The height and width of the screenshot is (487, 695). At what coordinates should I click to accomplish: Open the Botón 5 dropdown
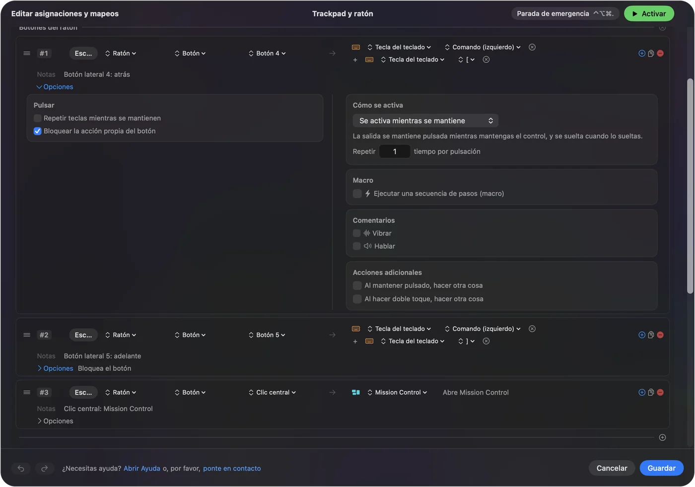point(267,335)
